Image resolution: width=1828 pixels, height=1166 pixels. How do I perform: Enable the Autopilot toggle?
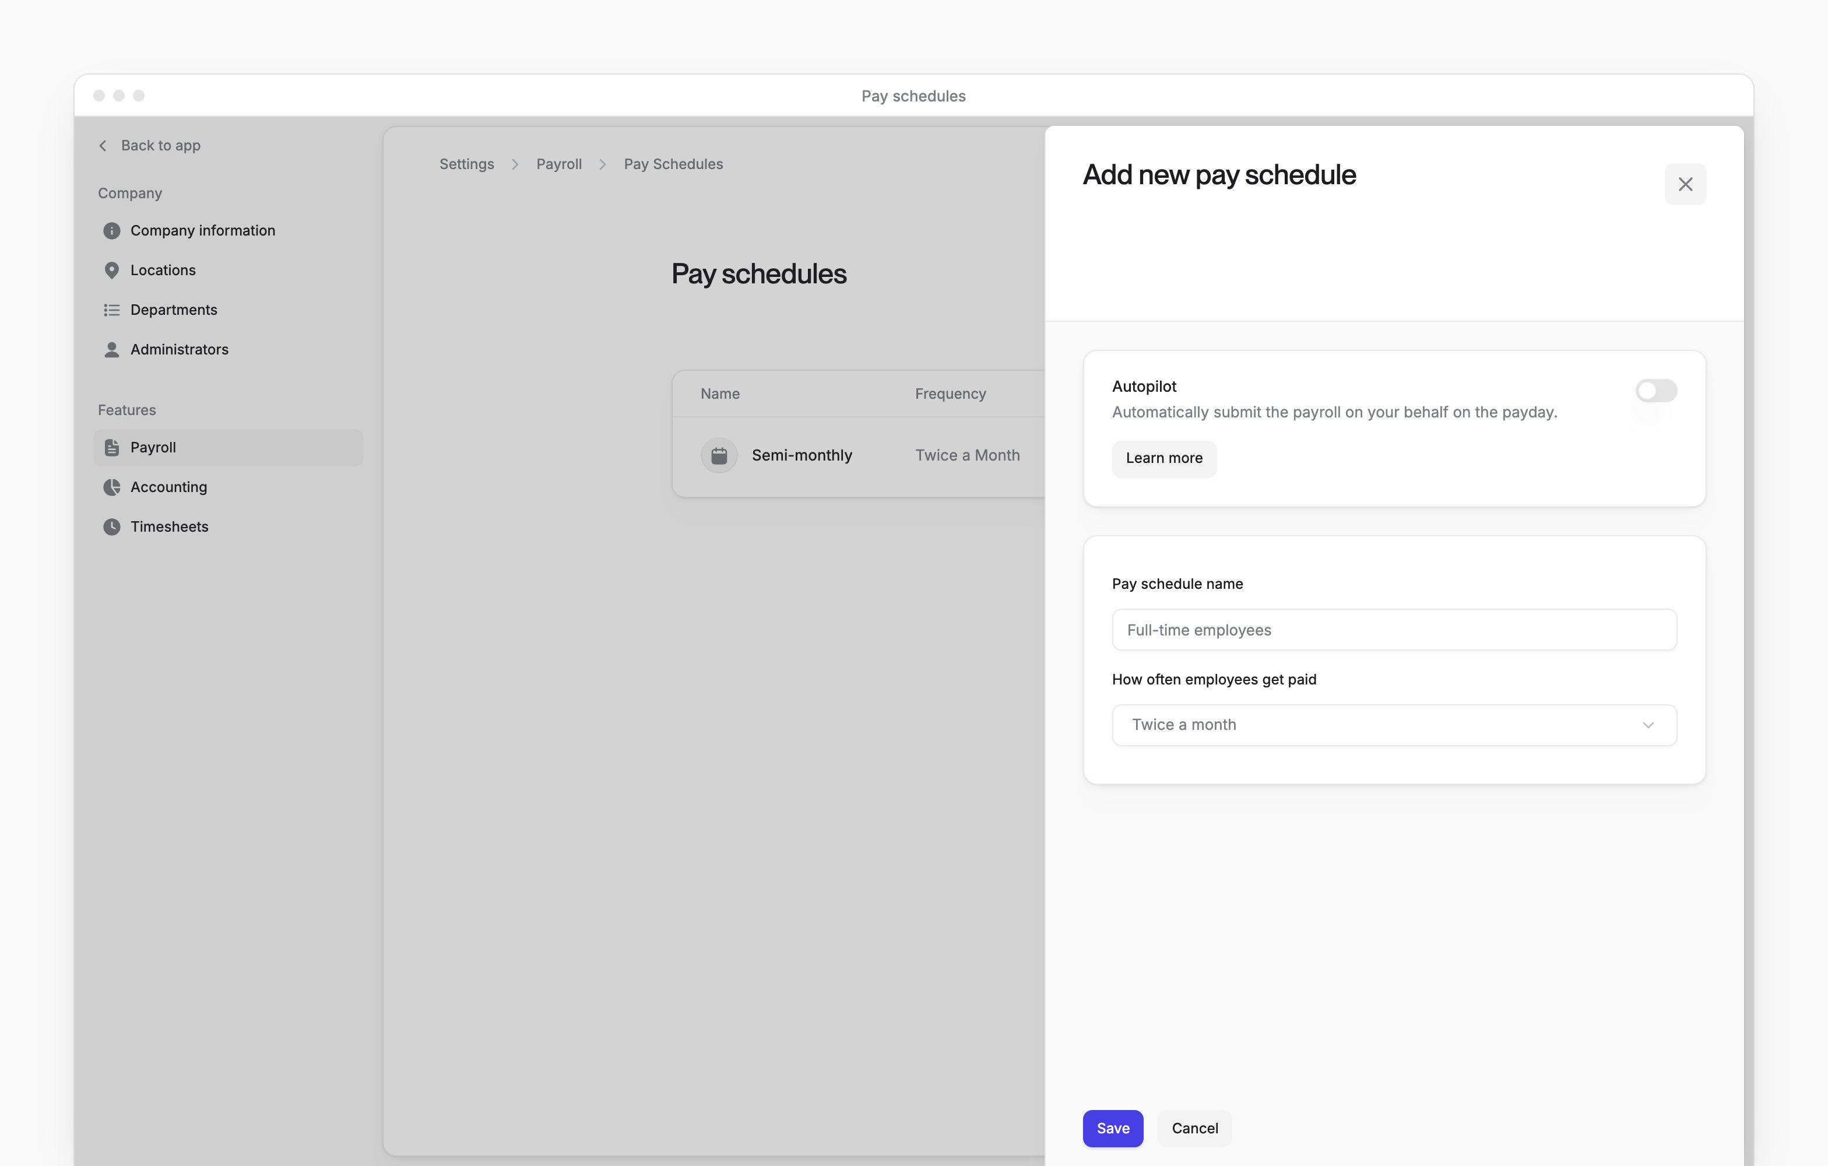pos(1655,391)
